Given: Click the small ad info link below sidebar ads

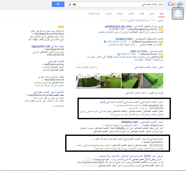Looking at the screenshot, I should [x=58, y=106].
